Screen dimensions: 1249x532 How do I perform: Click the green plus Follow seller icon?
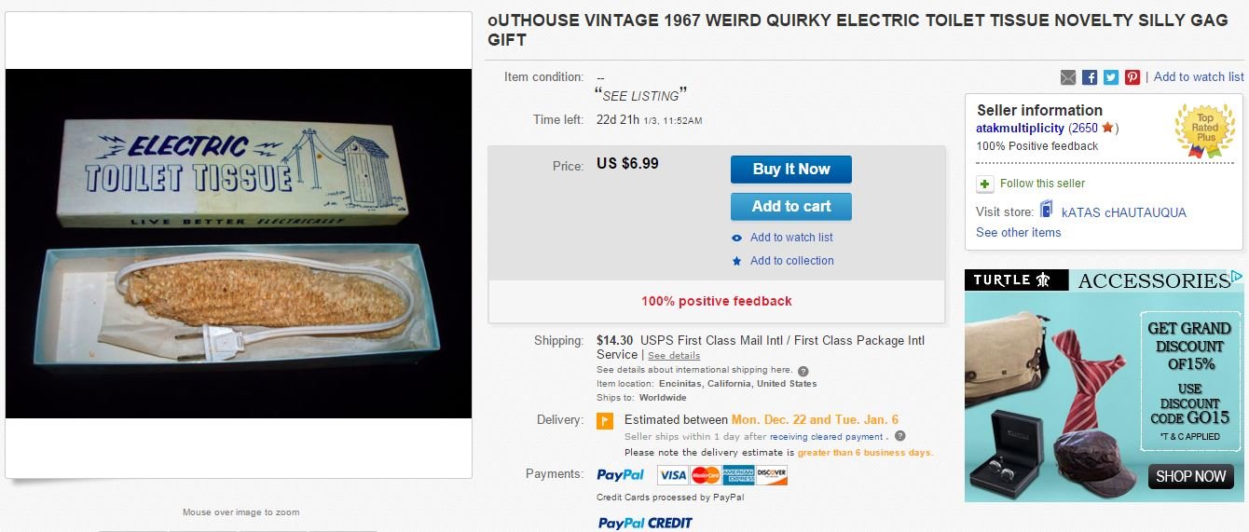point(984,184)
